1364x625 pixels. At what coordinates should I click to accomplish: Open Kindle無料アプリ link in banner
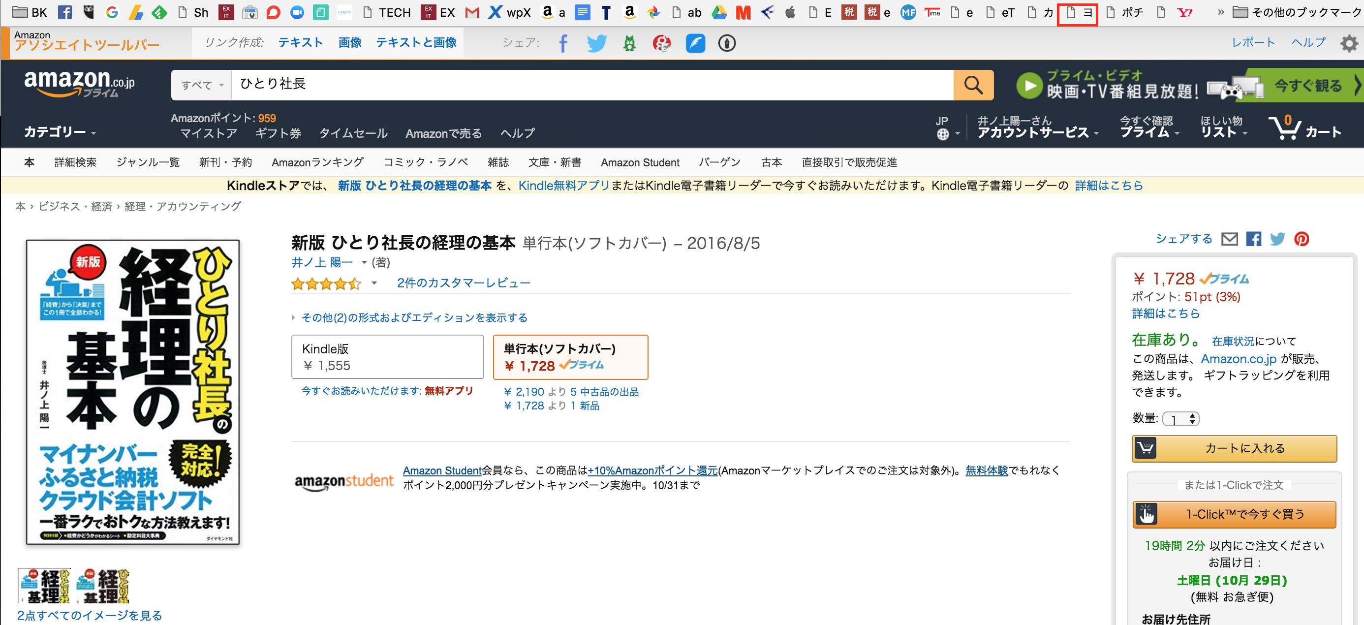[x=563, y=186]
